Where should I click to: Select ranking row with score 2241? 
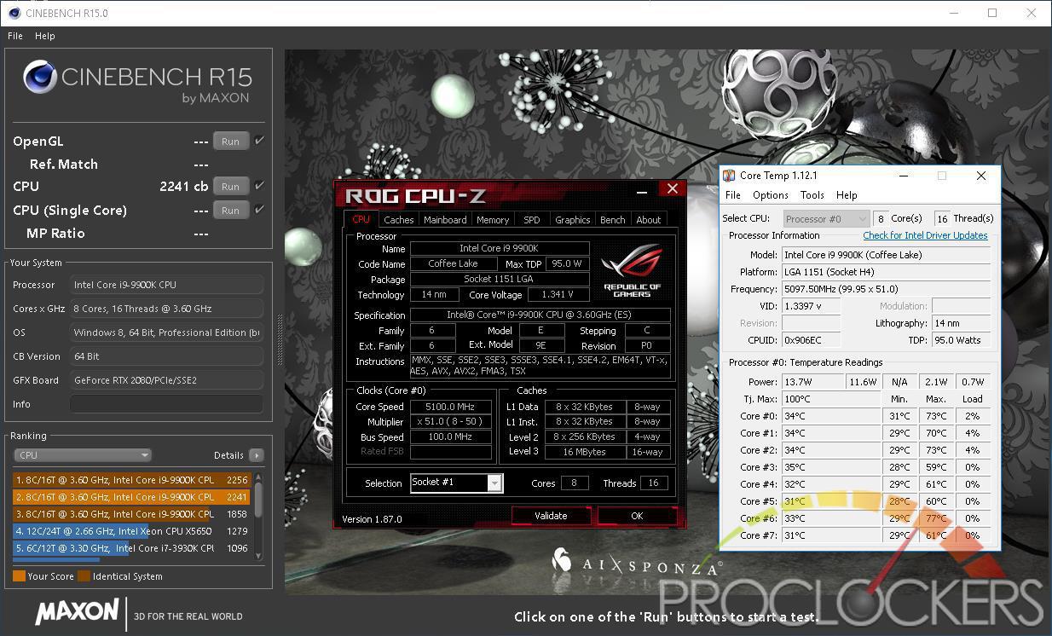tap(131, 497)
